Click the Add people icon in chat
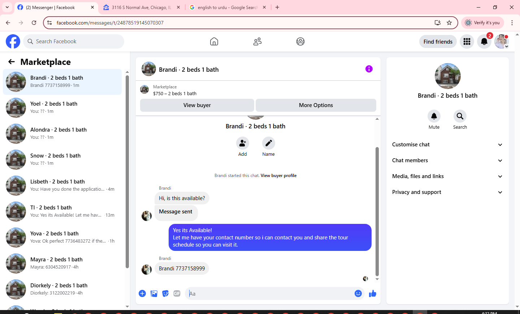 [243, 143]
